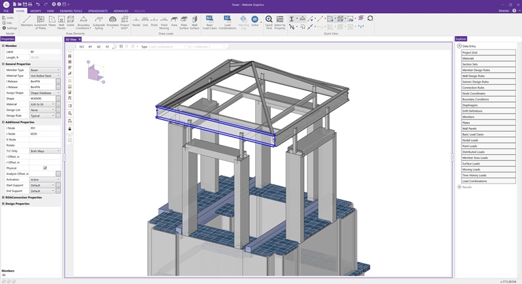Open the Node Coordinates data entry

coord(488,93)
